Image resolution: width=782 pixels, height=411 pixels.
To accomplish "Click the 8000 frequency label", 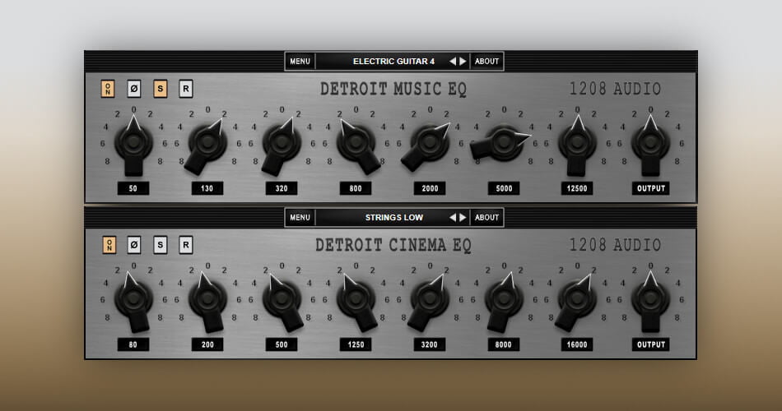I will point(504,344).
